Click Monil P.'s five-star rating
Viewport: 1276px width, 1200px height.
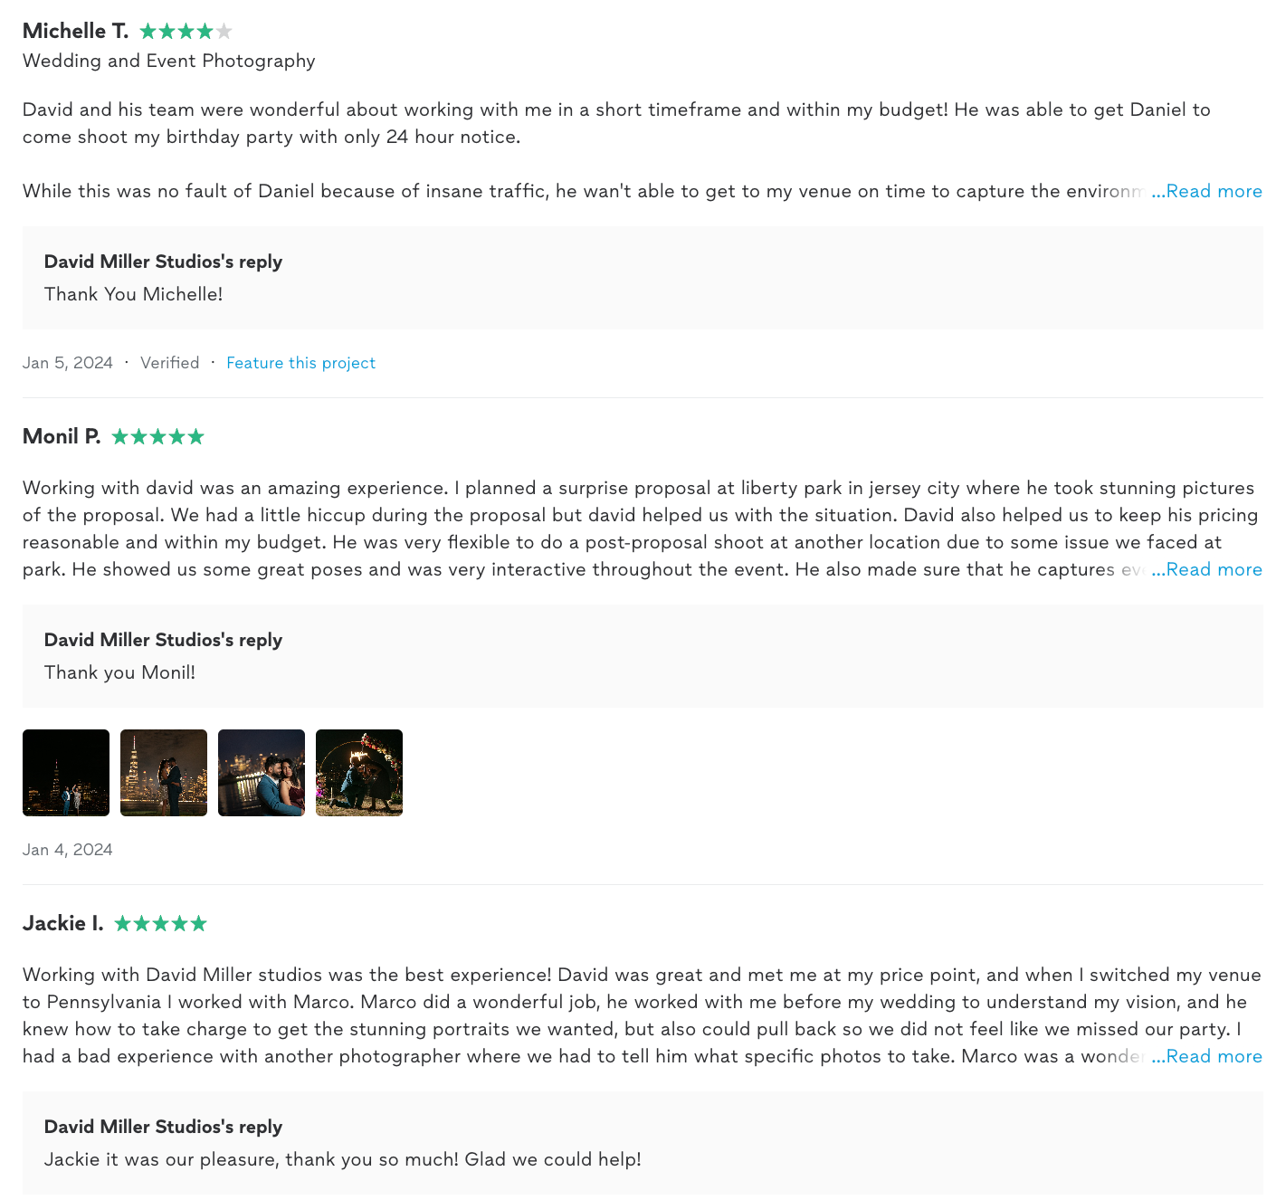click(157, 437)
